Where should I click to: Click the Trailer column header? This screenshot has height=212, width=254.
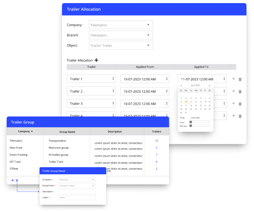click(91, 67)
